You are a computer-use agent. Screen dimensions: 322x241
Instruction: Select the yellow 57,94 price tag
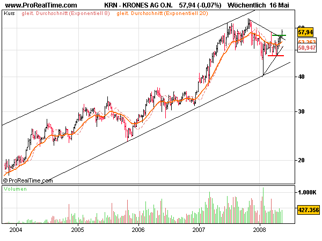click(306, 33)
